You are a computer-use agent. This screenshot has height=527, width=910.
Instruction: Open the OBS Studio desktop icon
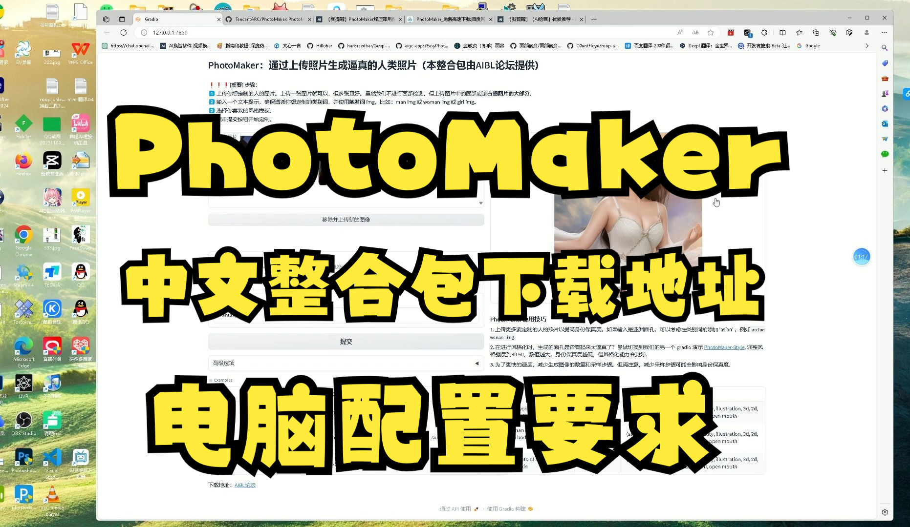click(x=23, y=424)
